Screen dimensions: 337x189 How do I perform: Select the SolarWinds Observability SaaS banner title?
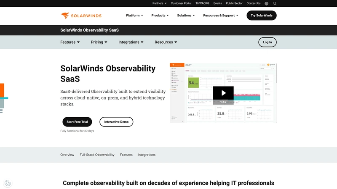pyautogui.click(x=89, y=30)
